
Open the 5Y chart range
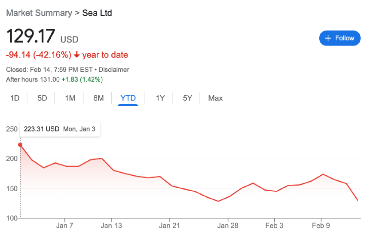tap(187, 98)
